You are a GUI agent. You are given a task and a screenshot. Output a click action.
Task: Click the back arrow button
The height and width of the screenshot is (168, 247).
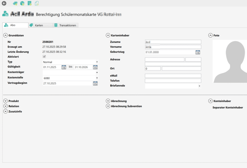[x=4, y=3]
